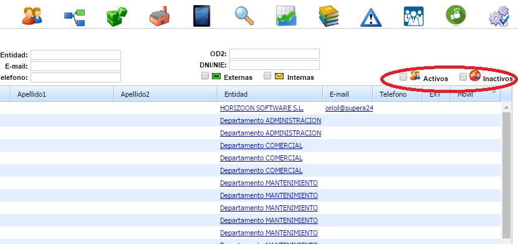
Task: Open the factory icon in toolbar
Action: pyautogui.click(x=160, y=16)
